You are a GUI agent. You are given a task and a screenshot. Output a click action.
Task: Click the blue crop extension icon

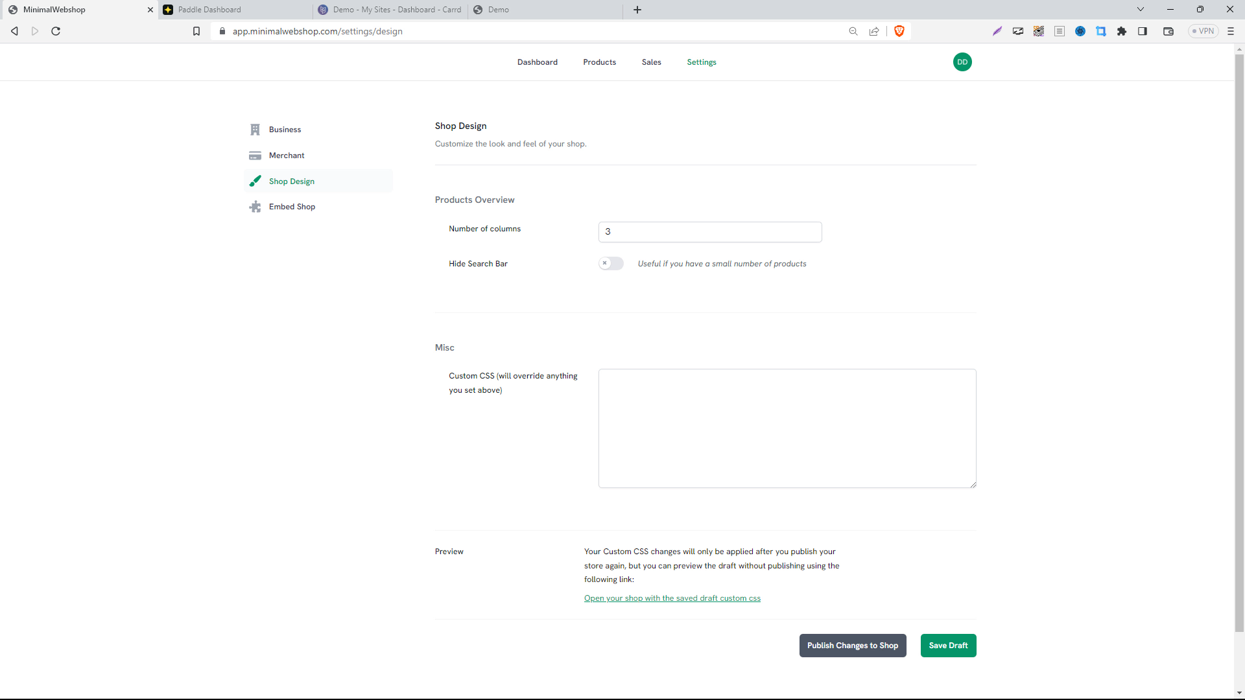(1101, 31)
